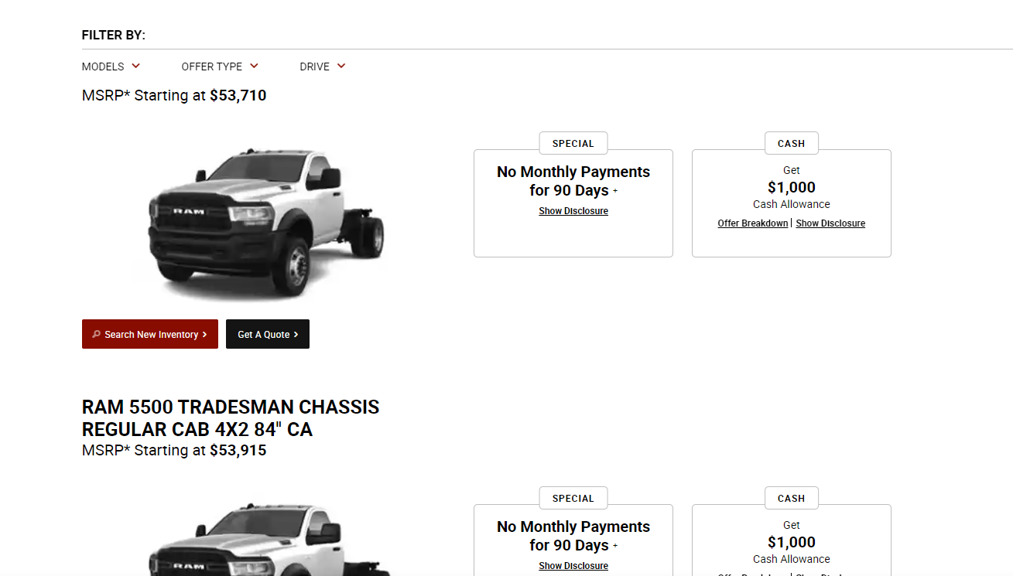Screen dimensions: 1013x576
Task: Click the first '$1,000' cash amount
Action: (x=792, y=187)
